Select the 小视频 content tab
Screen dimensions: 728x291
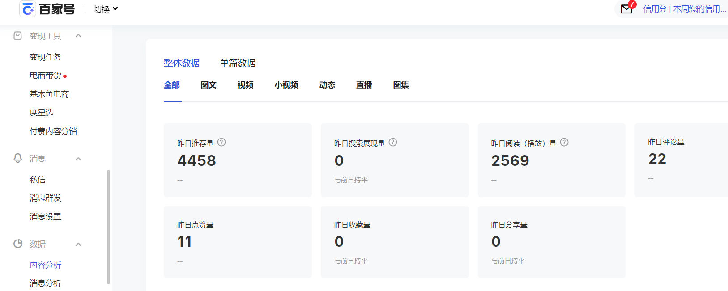[286, 85]
